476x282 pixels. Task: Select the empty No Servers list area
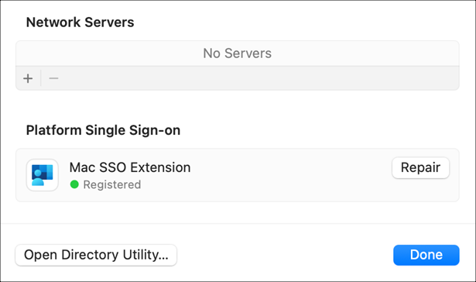pyautogui.click(x=238, y=53)
